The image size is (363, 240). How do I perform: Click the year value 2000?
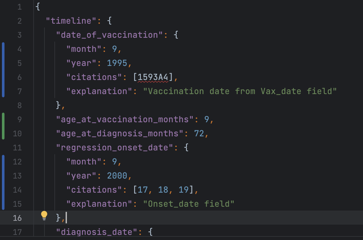(x=117, y=176)
